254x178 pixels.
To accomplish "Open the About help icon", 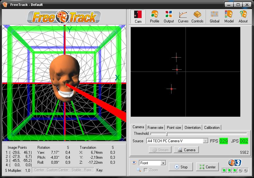I will 243,17.
